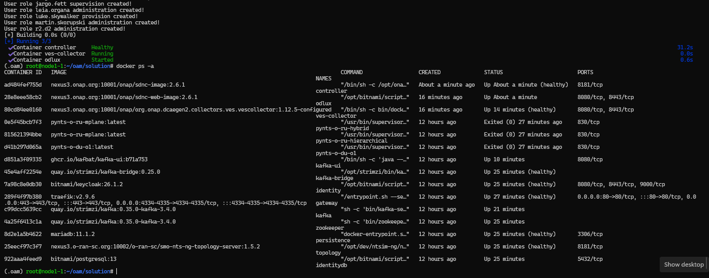Click container ID 25eecf97c3f7
Viewport: 709px width, 278px height.
pyautogui.click(x=23, y=246)
